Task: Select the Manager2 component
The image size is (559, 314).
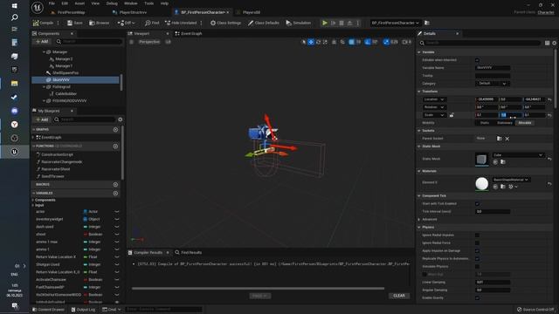Action: 64,58
